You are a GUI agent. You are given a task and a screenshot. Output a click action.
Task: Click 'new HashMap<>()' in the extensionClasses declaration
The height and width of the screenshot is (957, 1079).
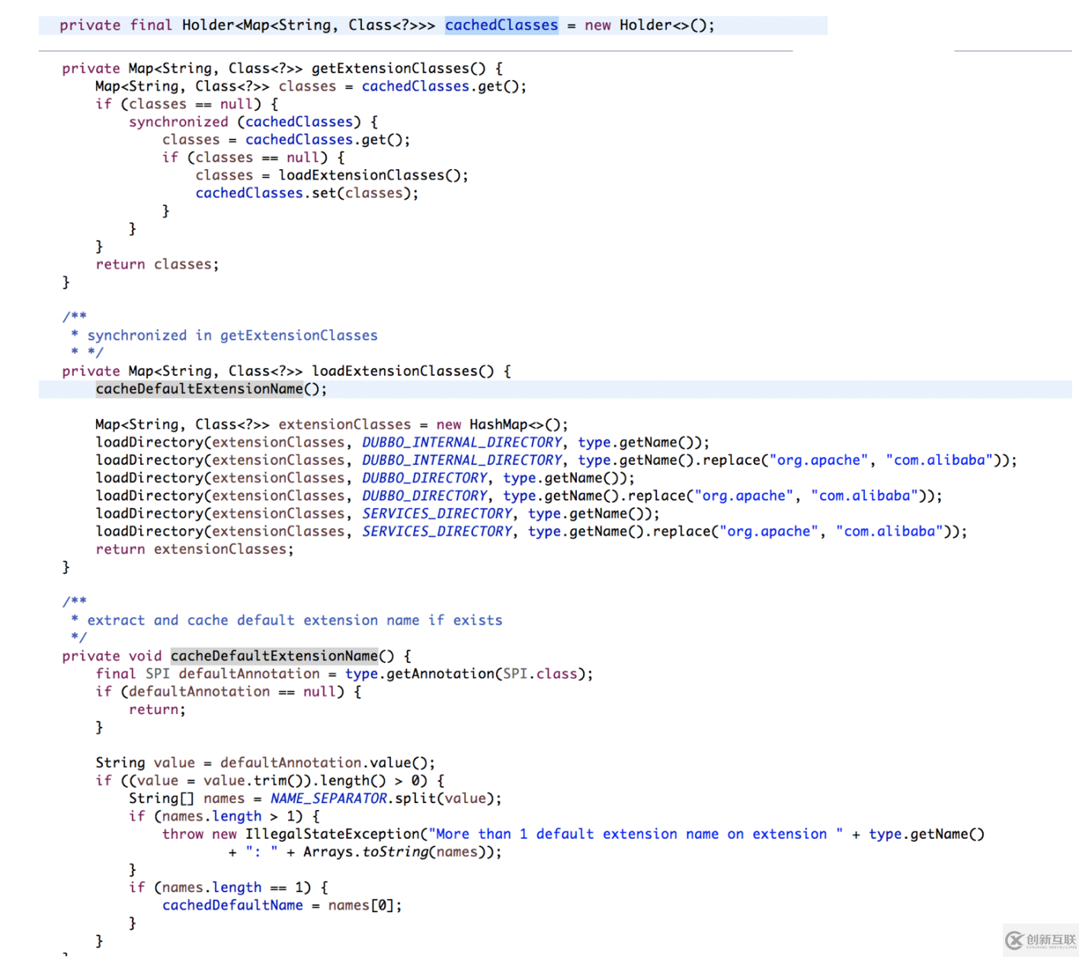click(x=499, y=424)
